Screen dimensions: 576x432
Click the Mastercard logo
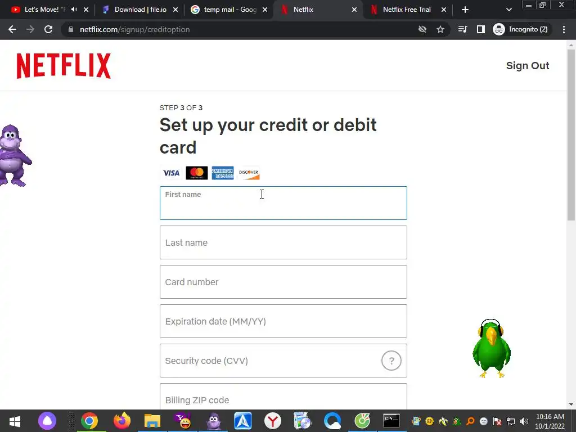click(197, 173)
